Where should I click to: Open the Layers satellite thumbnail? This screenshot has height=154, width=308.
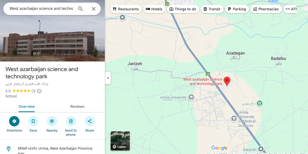pos(120,141)
